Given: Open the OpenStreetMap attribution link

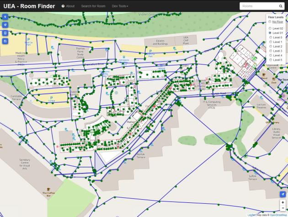Looking at the screenshot, I should click(278, 215).
